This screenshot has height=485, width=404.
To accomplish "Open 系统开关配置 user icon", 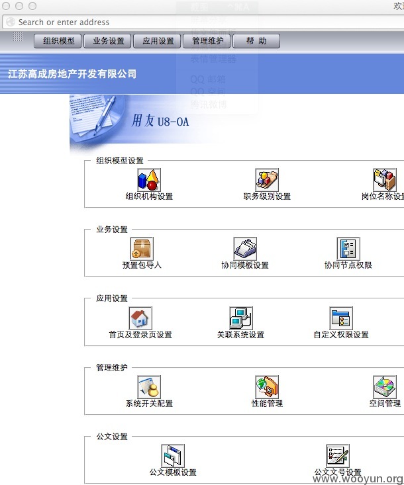I will 149,387.
